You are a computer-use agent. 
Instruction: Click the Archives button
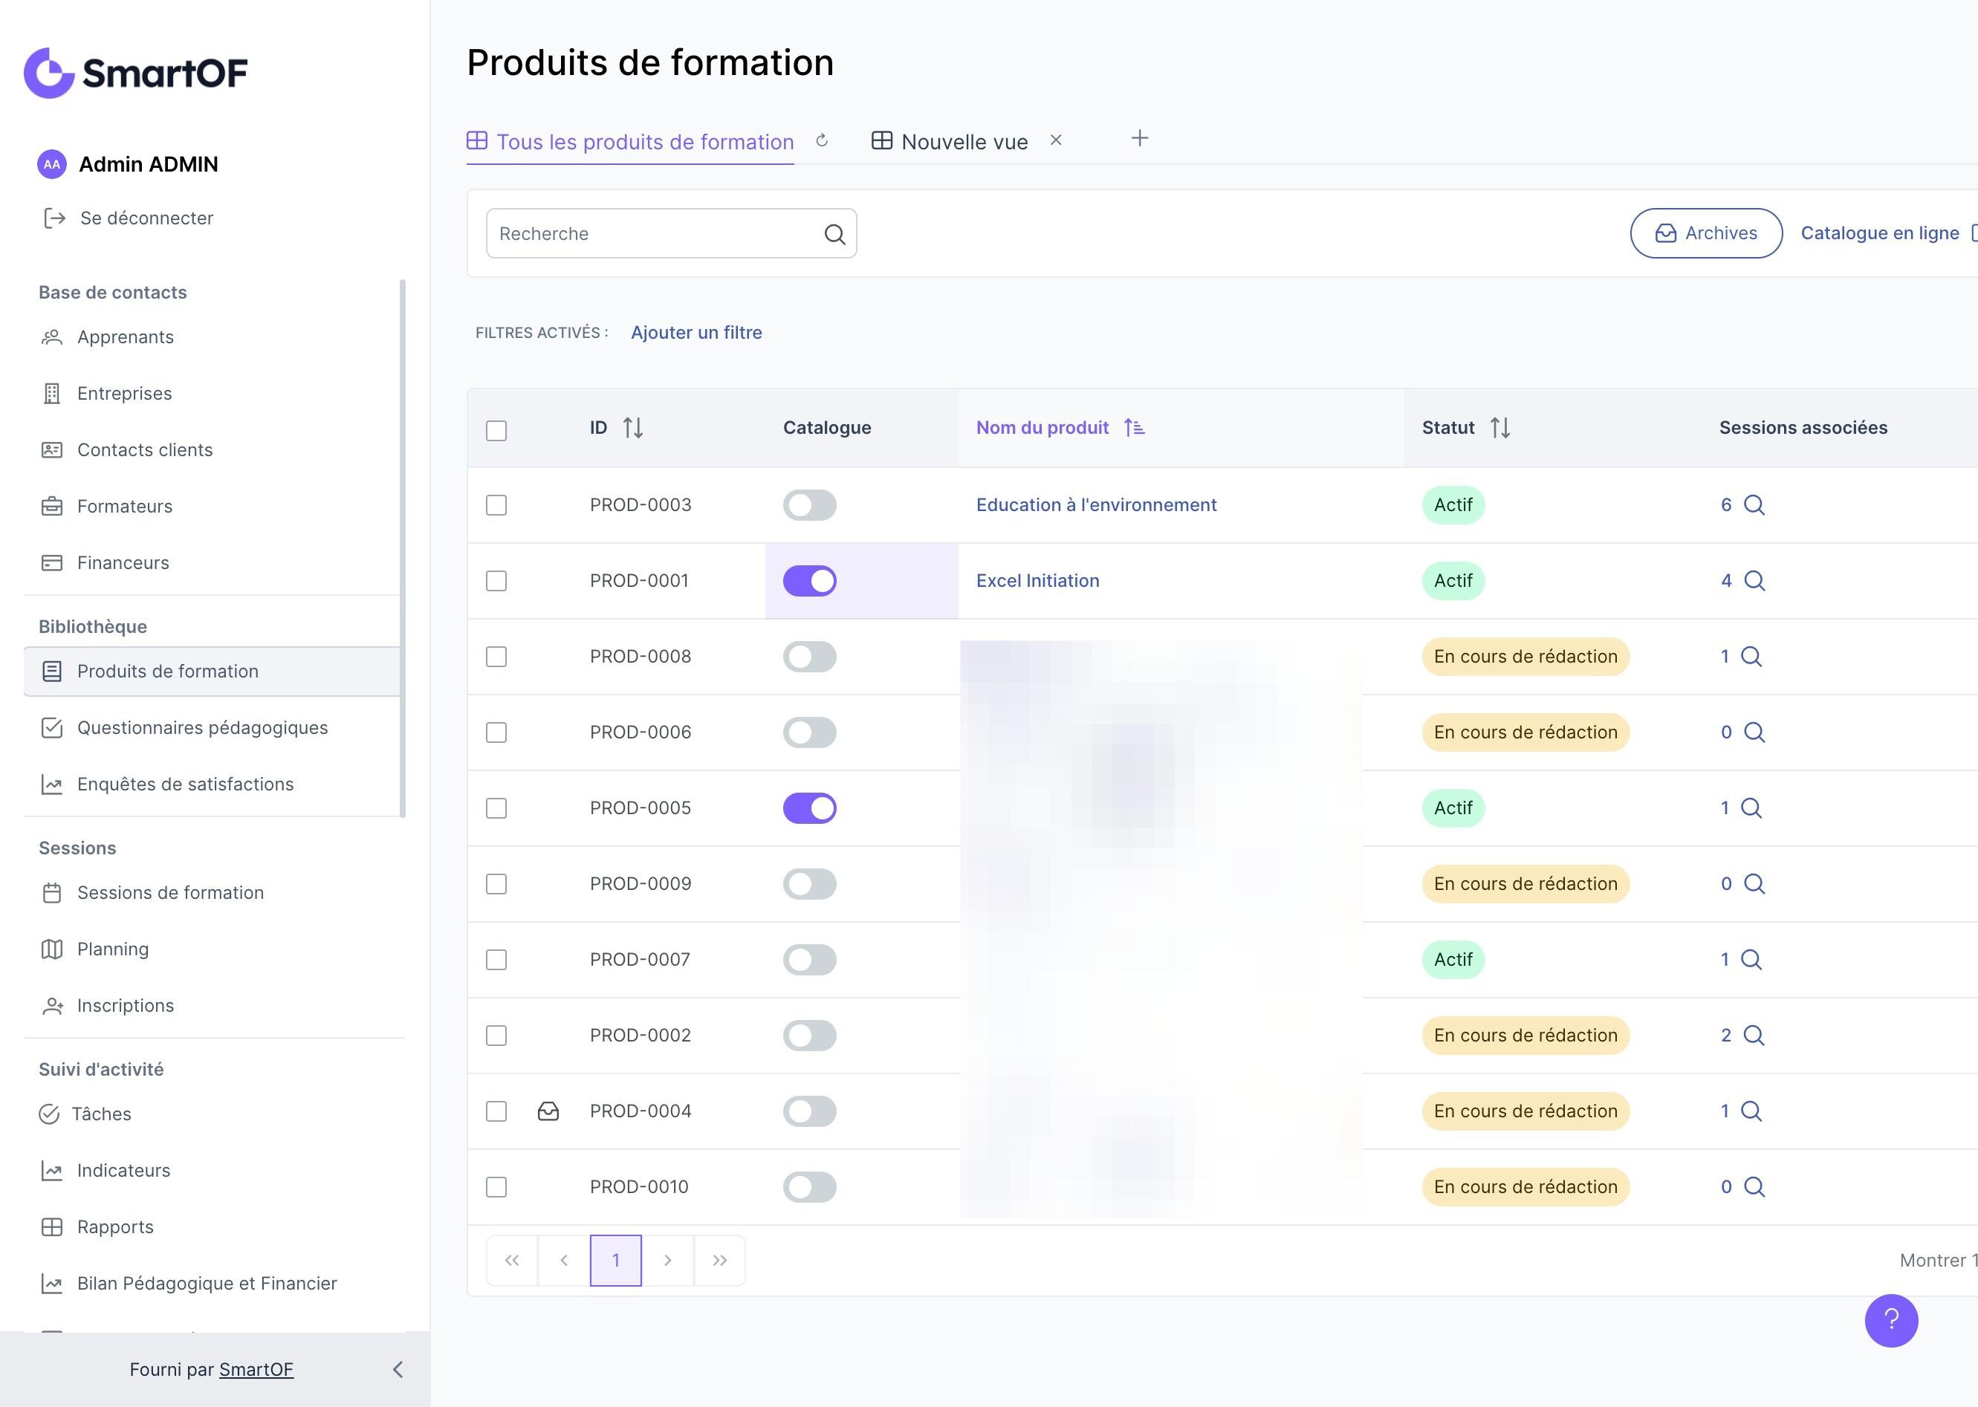point(1705,233)
